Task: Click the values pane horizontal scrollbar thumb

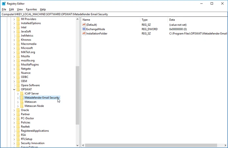Action: 151,145
